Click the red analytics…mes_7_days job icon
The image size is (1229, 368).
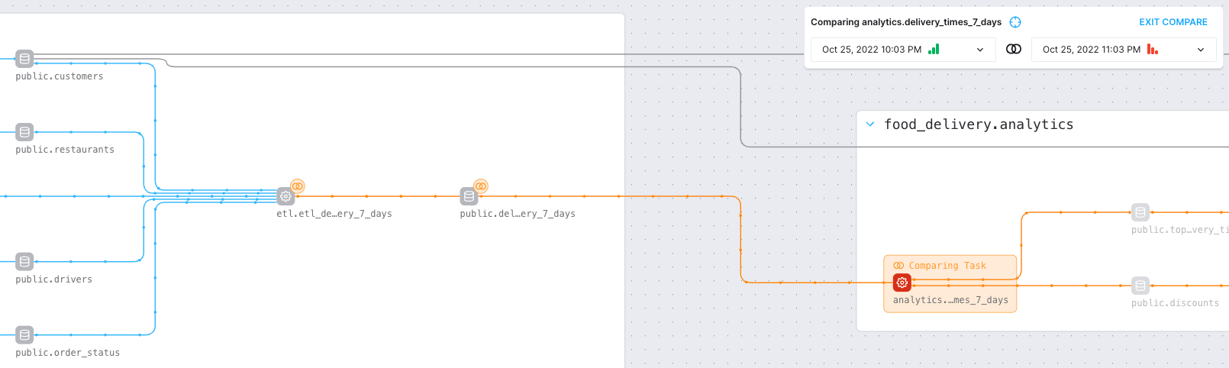click(902, 282)
